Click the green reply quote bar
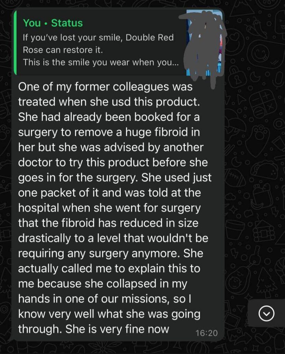 click(15, 42)
